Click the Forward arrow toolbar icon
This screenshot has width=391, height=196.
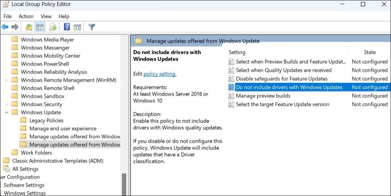[x=15, y=27]
